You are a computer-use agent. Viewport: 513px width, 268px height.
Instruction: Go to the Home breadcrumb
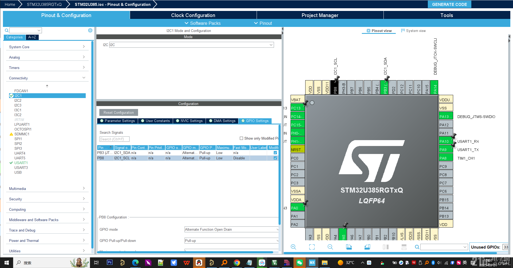10,4
